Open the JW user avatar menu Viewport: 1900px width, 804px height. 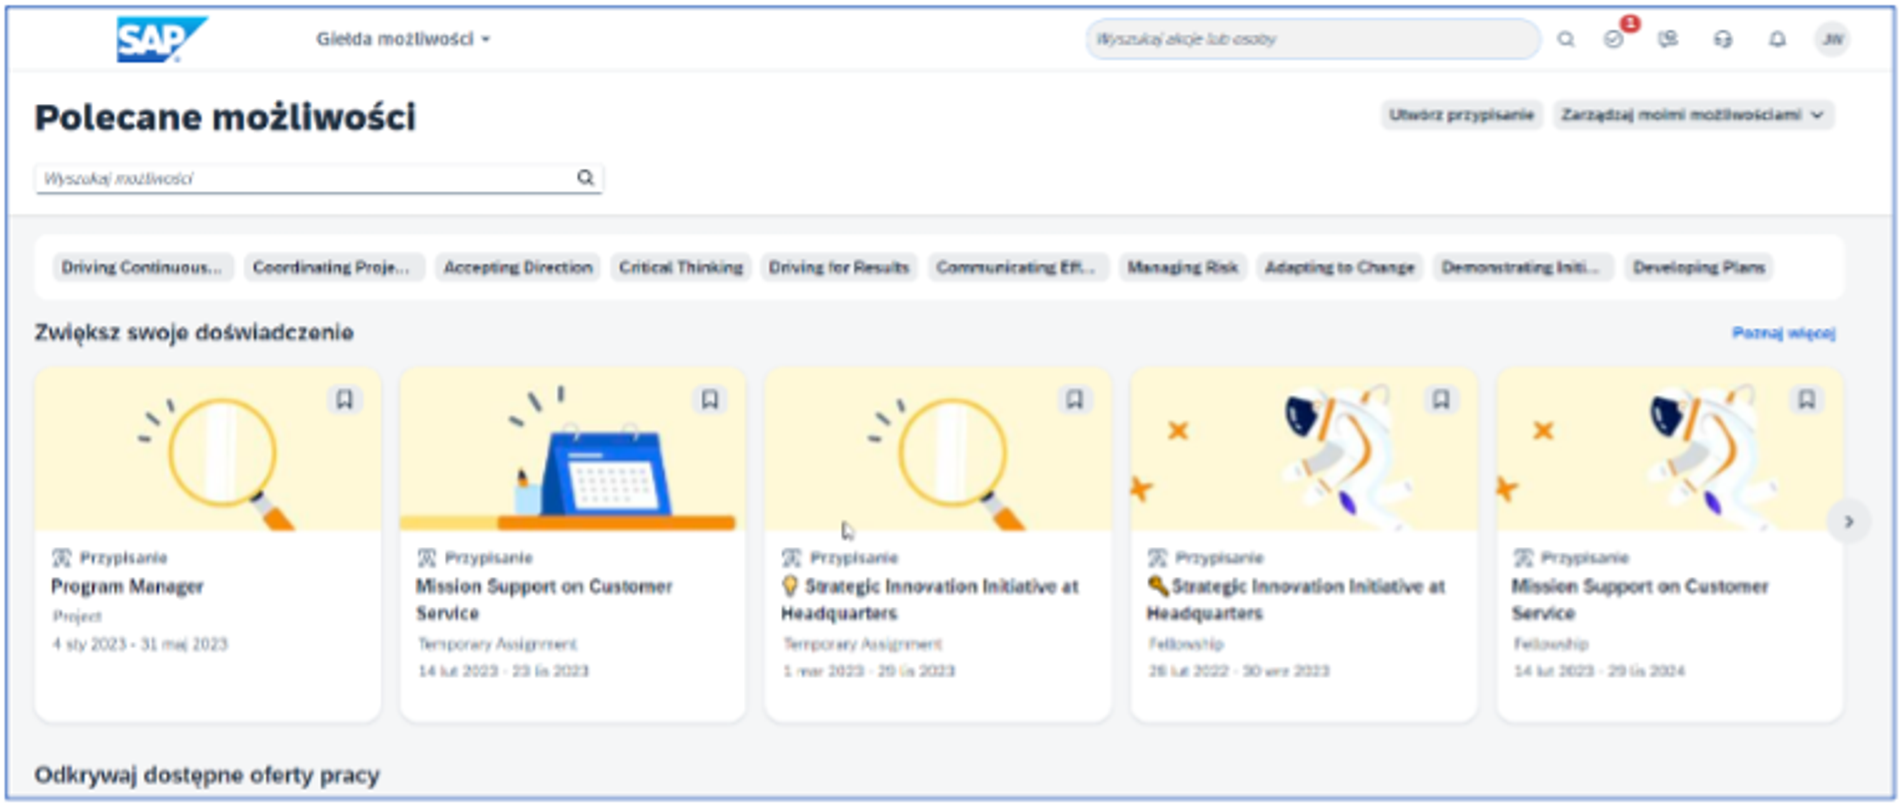click(x=1833, y=39)
